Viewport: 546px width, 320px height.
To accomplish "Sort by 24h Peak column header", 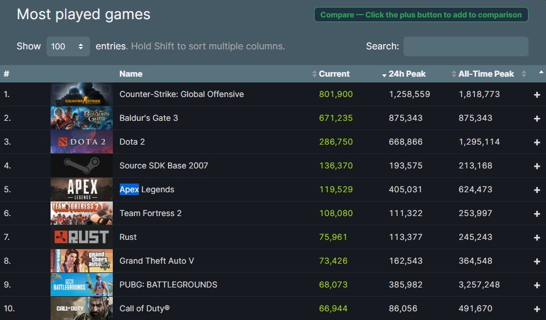I will tap(407, 74).
